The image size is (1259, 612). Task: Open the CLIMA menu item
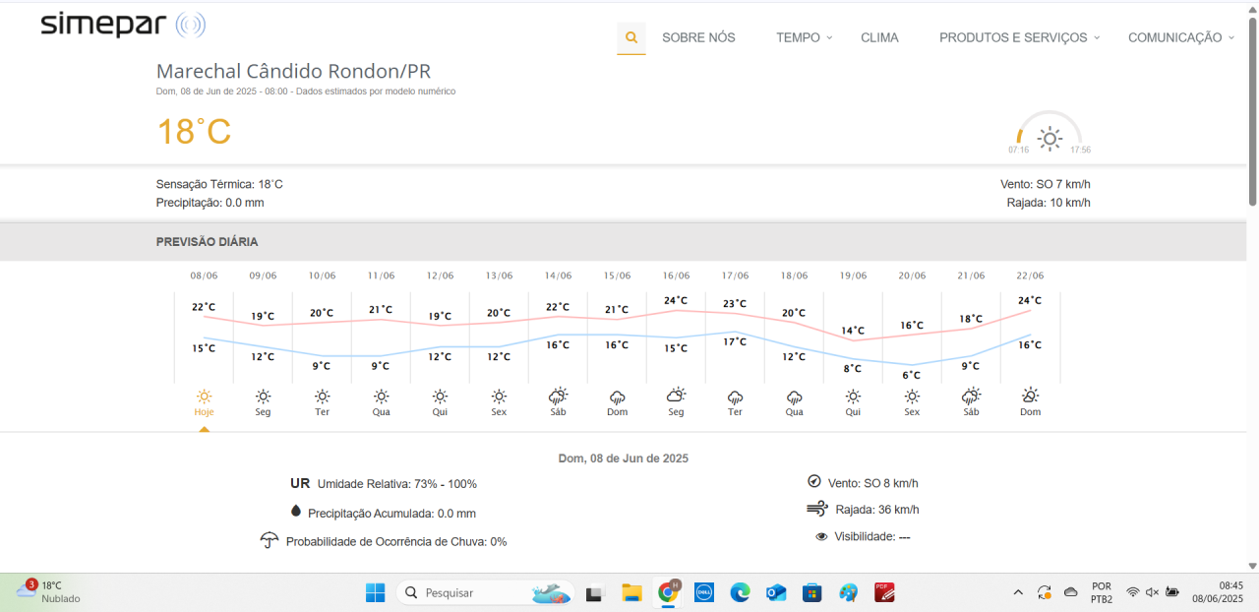879,37
